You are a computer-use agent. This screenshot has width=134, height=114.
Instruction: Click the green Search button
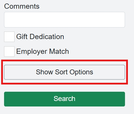click(65, 99)
